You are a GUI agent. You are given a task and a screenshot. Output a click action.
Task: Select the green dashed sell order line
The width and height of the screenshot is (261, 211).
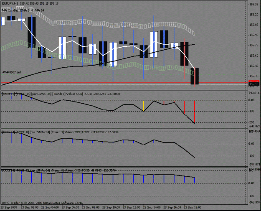(x=124, y=74)
